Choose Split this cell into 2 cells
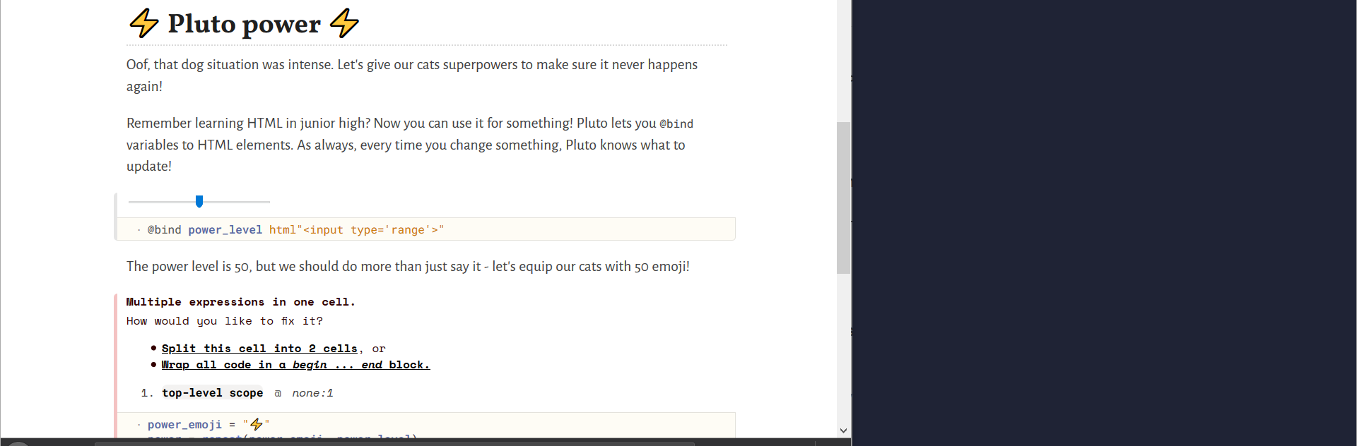 259,349
